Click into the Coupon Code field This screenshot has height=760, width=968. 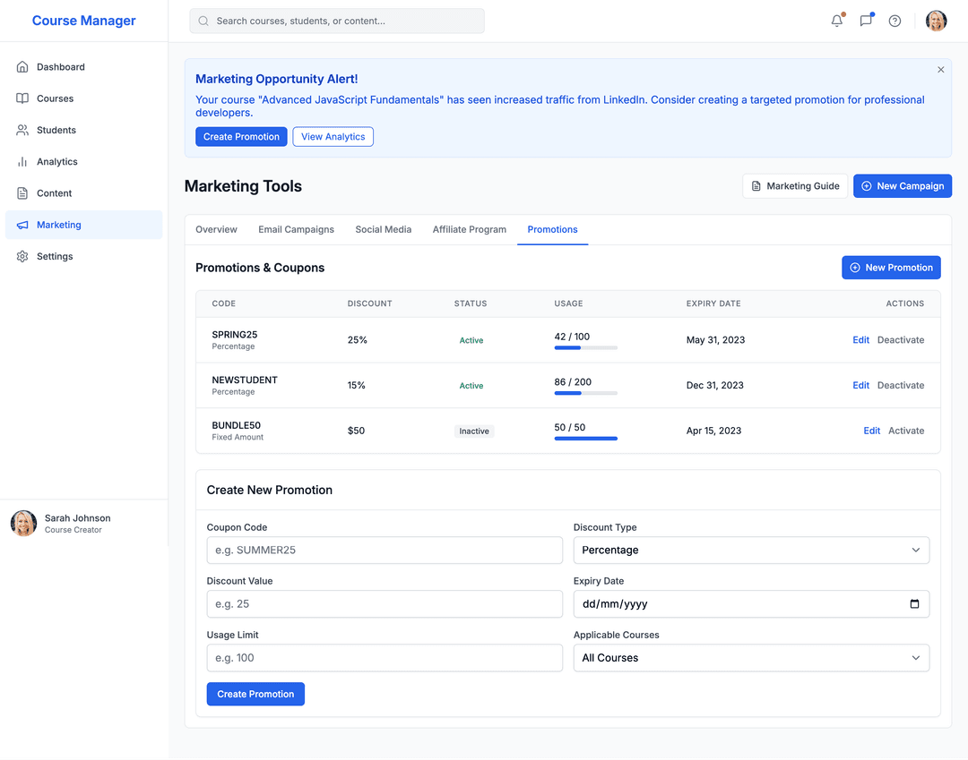click(x=384, y=550)
